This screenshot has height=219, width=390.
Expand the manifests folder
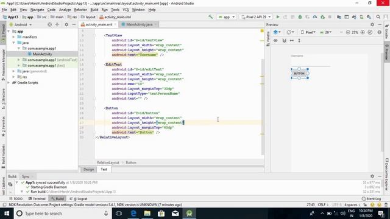point(13,36)
